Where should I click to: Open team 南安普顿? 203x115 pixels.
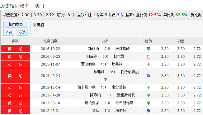click(119, 87)
